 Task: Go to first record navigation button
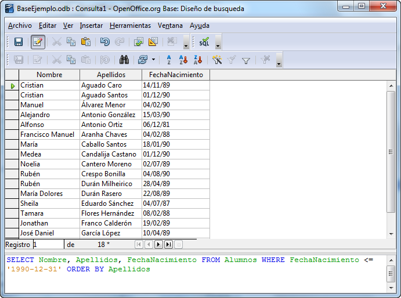click(139, 245)
